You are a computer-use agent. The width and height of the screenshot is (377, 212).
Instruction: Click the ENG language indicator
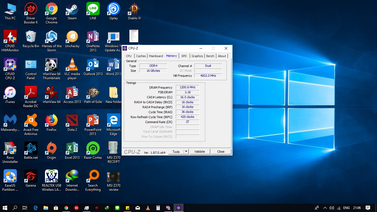click(346, 208)
